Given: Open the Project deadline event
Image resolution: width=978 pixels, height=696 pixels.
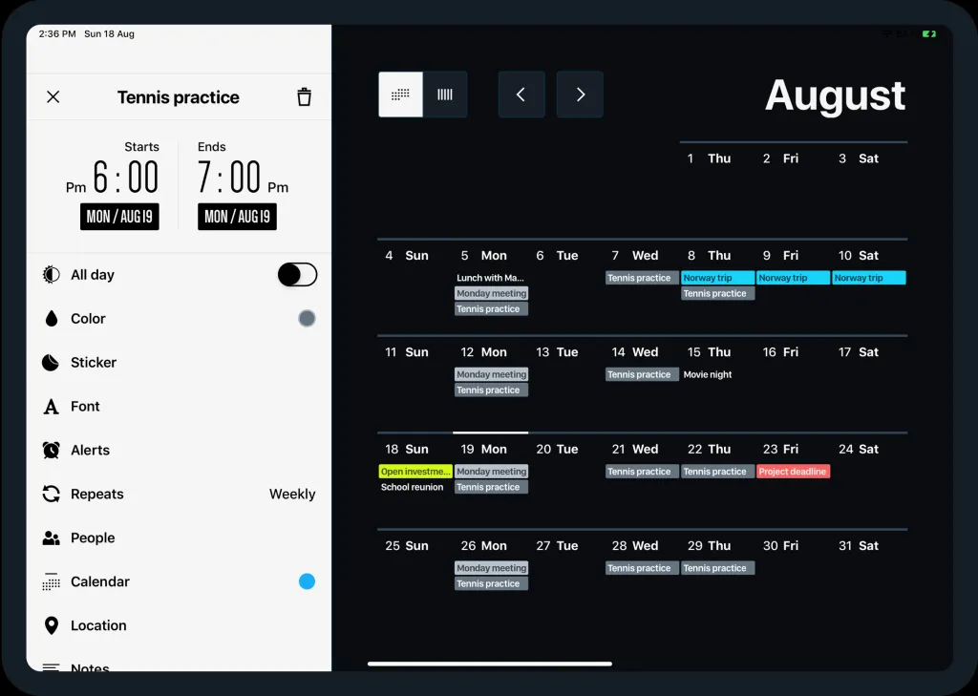Looking at the screenshot, I should [793, 472].
